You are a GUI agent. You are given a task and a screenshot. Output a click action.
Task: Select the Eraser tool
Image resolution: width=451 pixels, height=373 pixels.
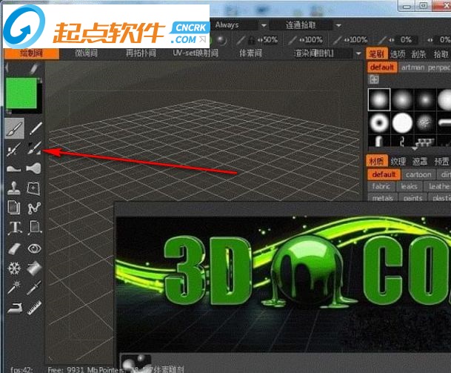14,248
